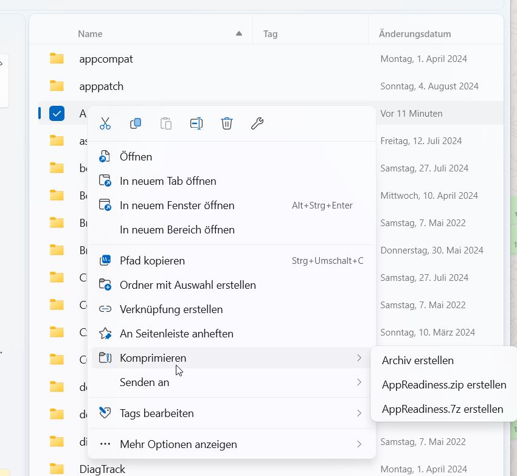Click the Alt+Strg+Enter shortcut label
517x476 pixels.
click(322, 205)
